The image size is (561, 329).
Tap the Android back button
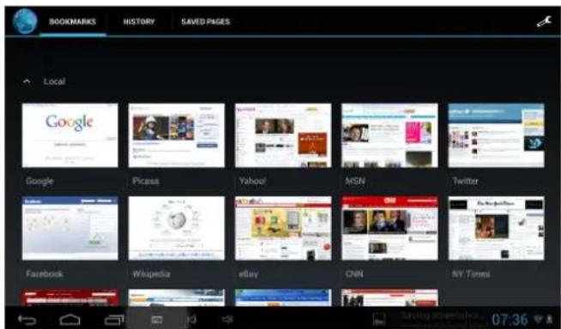tap(27, 320)
